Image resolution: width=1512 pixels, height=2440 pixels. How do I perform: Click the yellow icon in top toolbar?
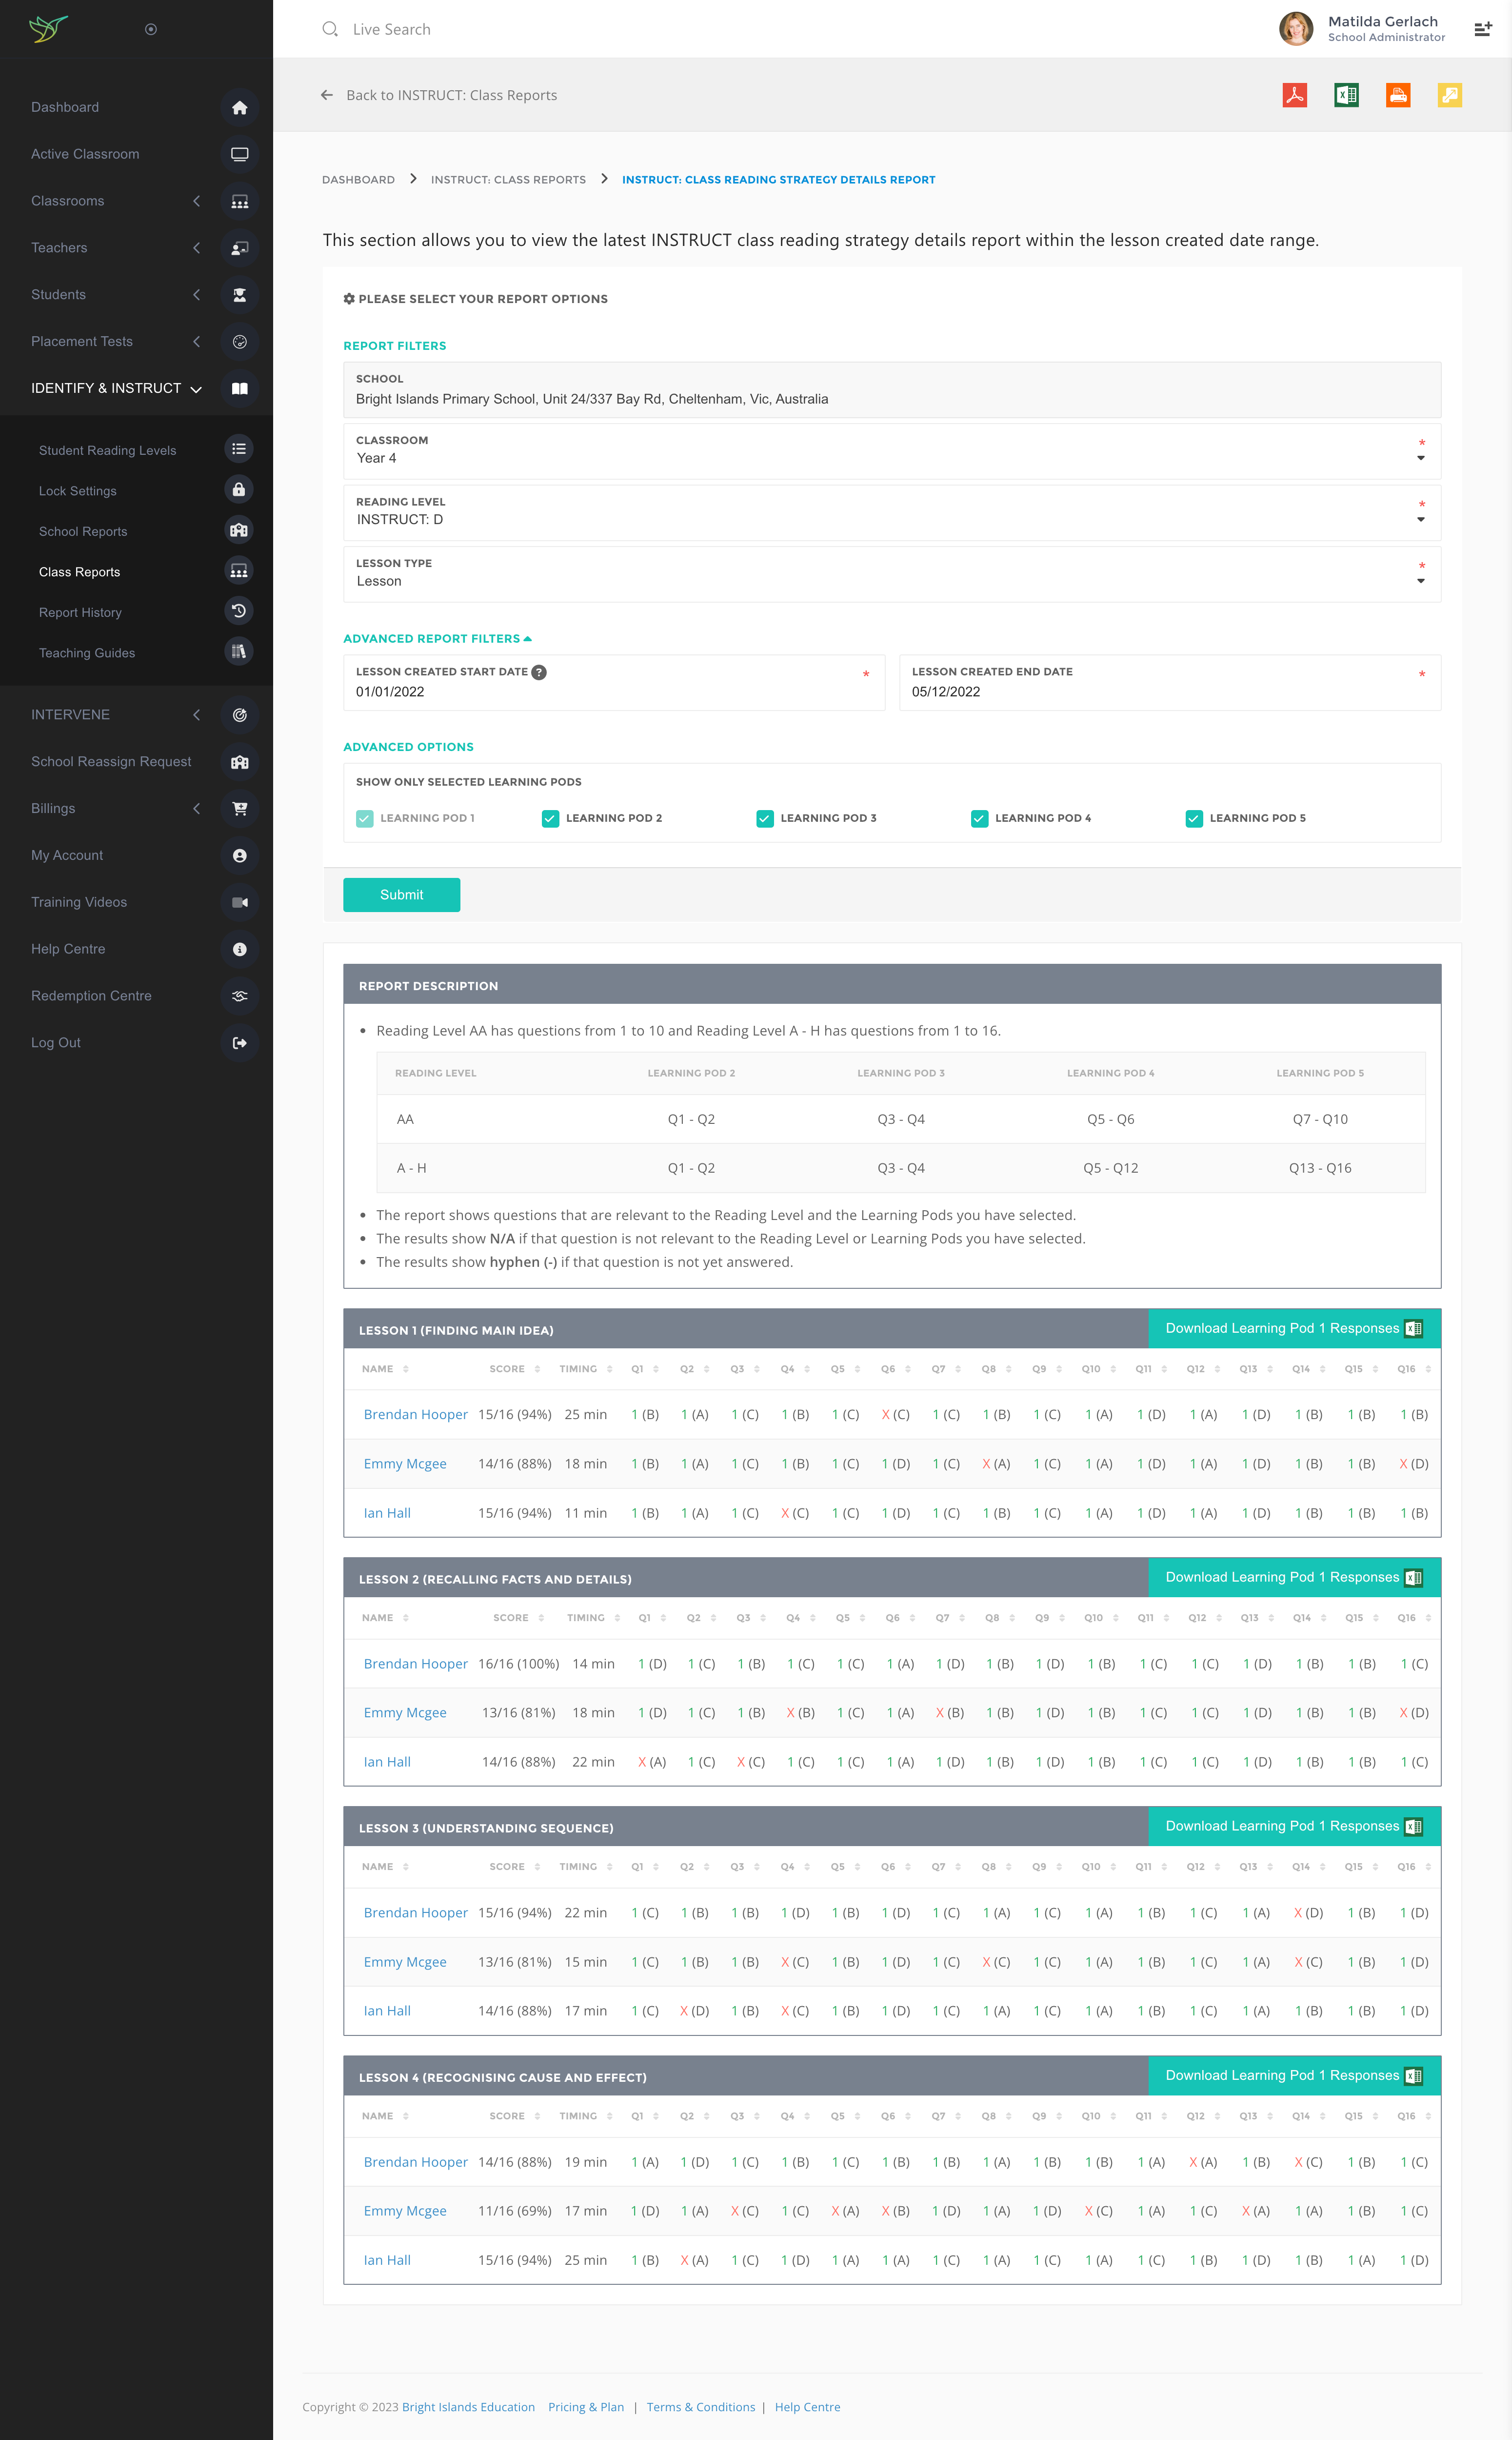pyautogui.click(x=1449, y=95)
